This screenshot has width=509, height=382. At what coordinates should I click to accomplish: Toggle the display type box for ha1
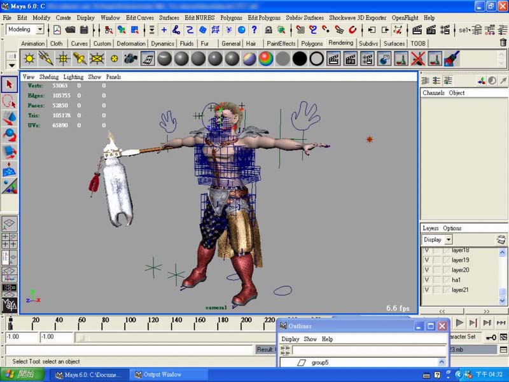point(436,279)
